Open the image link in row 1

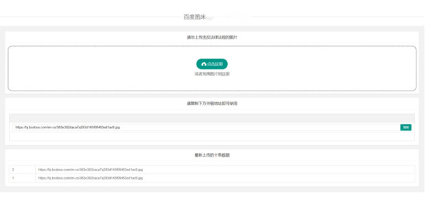pos(90,178)
